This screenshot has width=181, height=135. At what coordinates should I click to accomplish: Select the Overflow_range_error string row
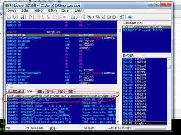tap(61, 115)
